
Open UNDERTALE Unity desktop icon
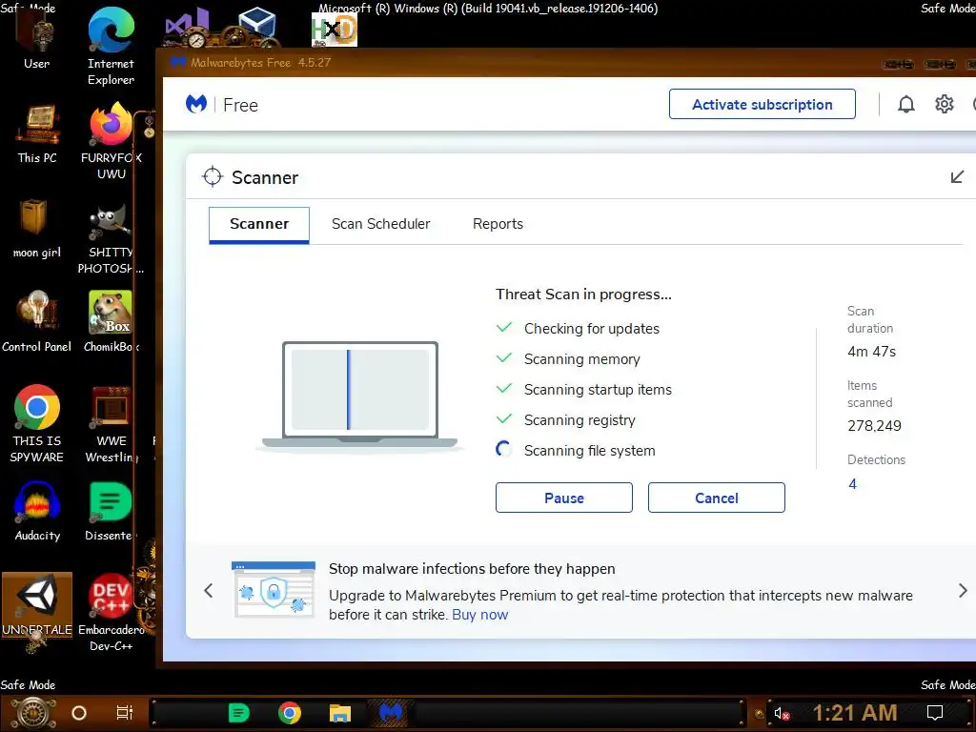point(37,605)
